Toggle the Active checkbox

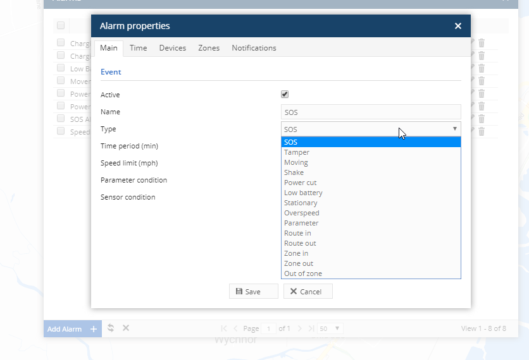click(285, 94)
